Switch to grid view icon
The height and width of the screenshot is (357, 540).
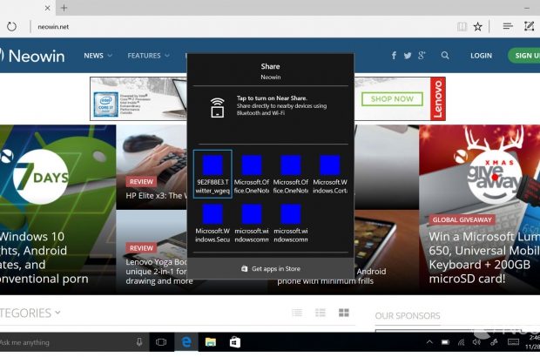(344, 313)
